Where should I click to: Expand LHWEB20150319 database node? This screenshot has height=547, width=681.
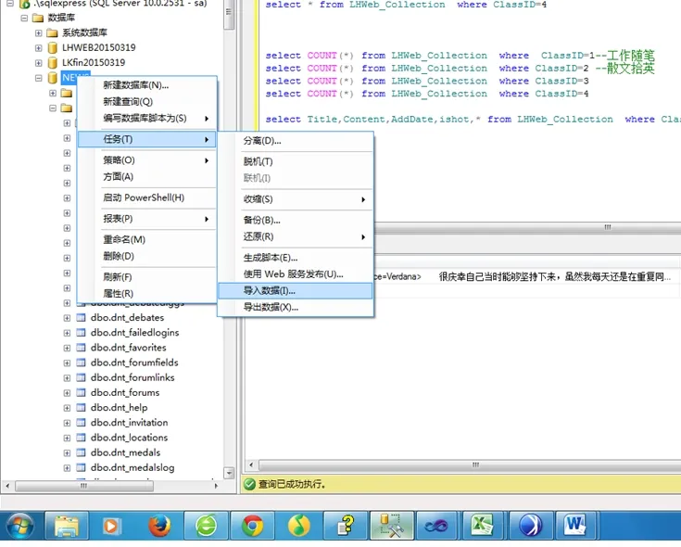coord(39,48)
